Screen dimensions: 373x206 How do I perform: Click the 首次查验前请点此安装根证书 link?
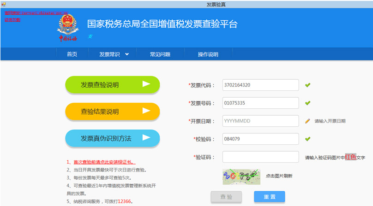click(x=104, y=162)
